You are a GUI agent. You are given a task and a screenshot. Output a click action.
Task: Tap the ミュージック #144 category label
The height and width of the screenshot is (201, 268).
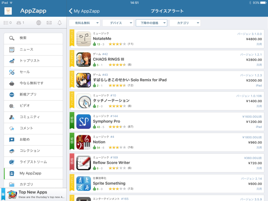click(105, 116)
